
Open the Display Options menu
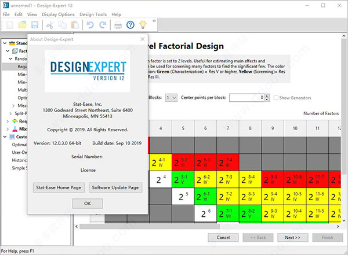(x=58, y=14)
